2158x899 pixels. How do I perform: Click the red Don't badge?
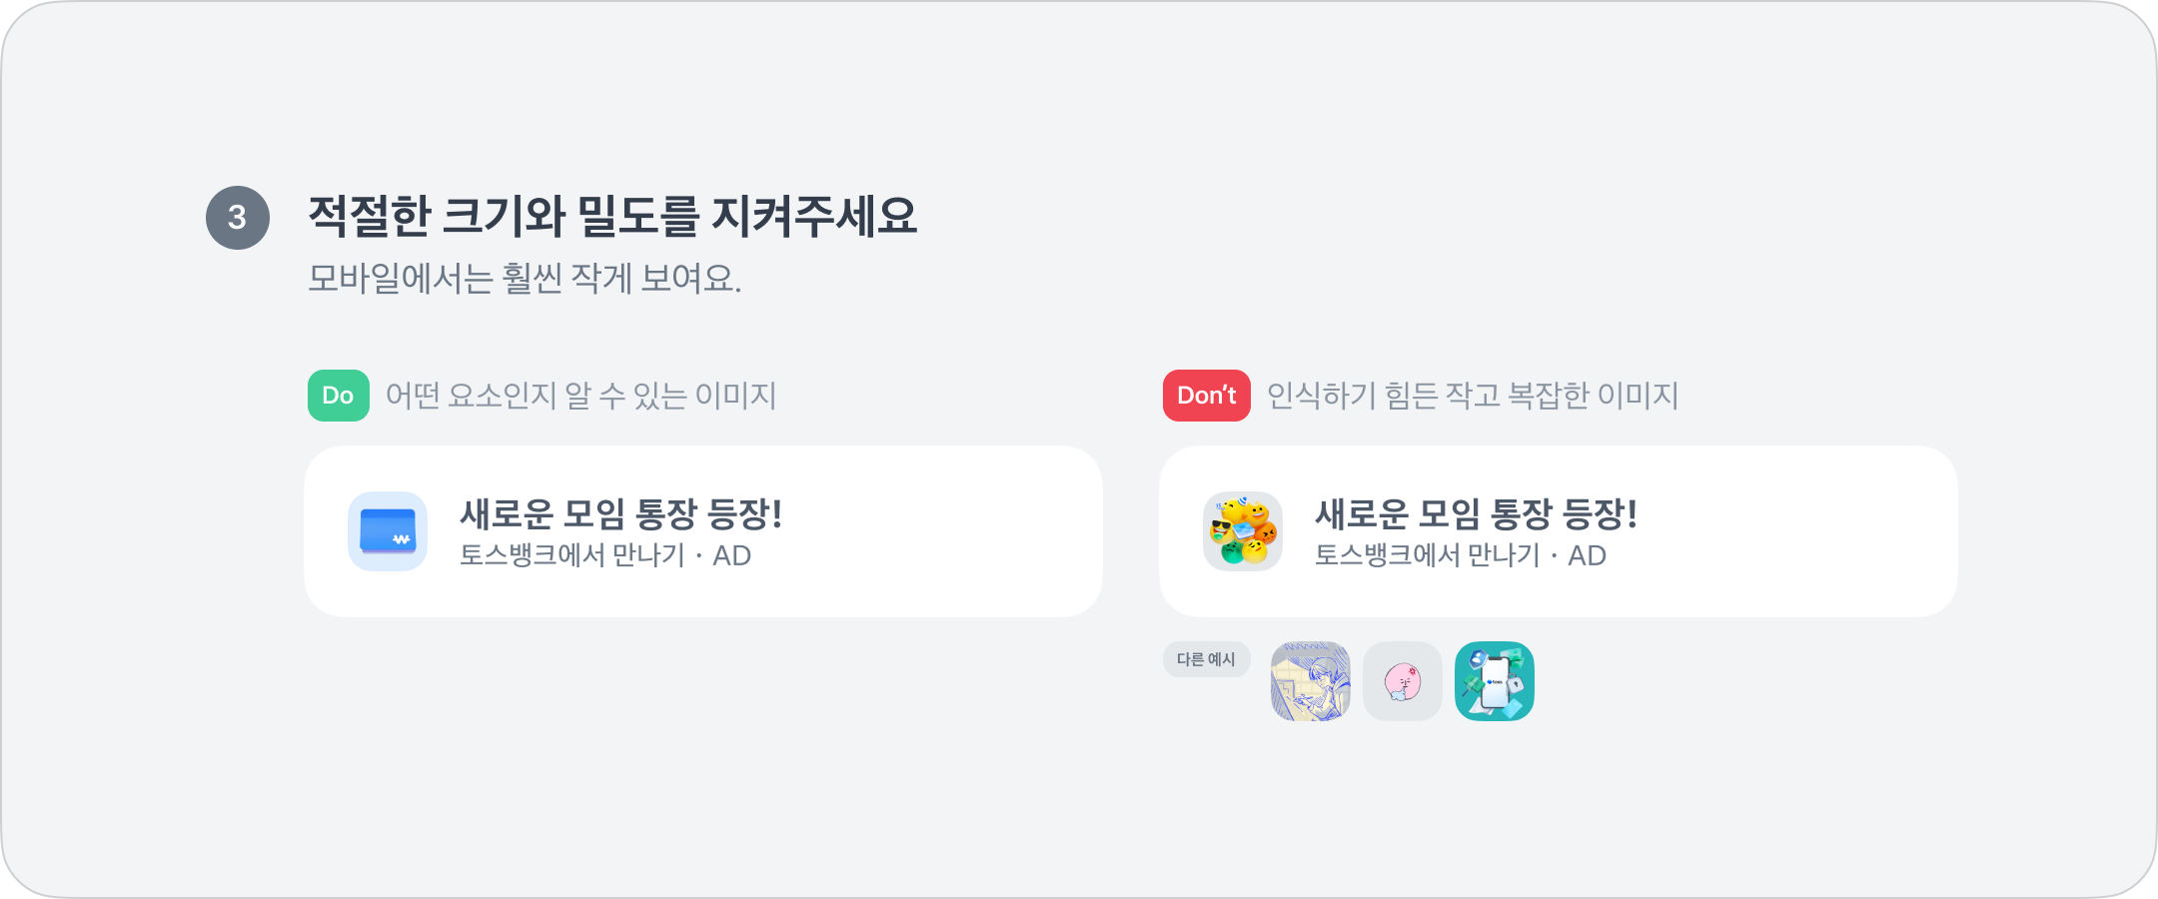point(1207,396)
